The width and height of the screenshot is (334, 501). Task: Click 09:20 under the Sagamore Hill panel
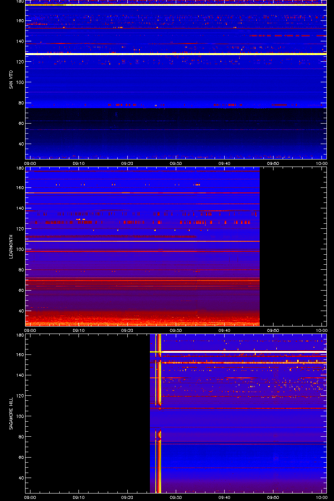click(127, 497)
